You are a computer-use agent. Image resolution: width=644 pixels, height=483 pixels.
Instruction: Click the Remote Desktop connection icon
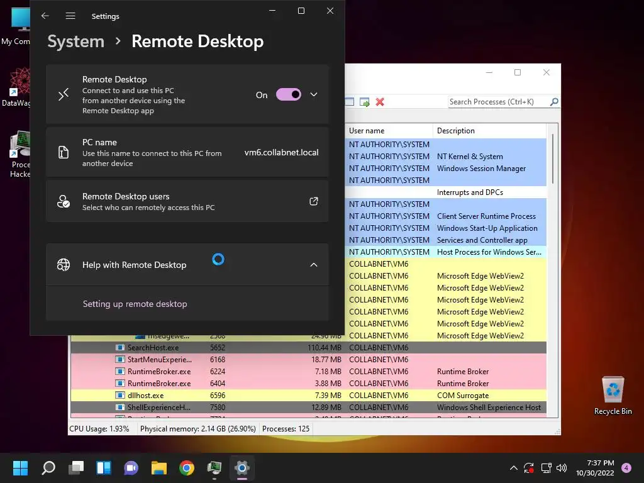[x=64, y=94]
